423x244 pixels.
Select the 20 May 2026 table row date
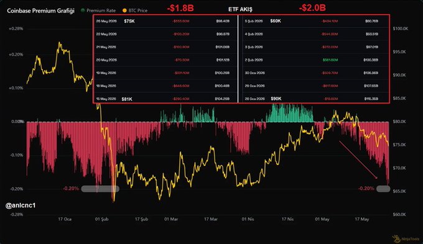click(106, 60)
